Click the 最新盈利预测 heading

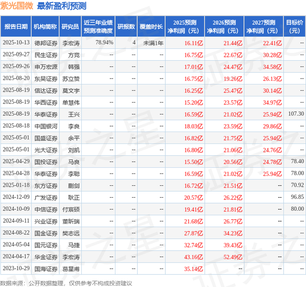[x=62, y=6]
